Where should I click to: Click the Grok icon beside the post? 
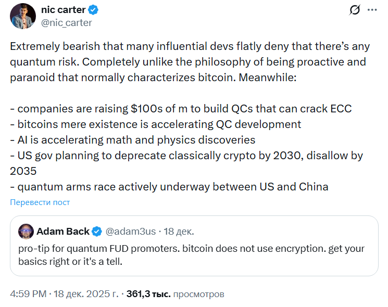355,10
